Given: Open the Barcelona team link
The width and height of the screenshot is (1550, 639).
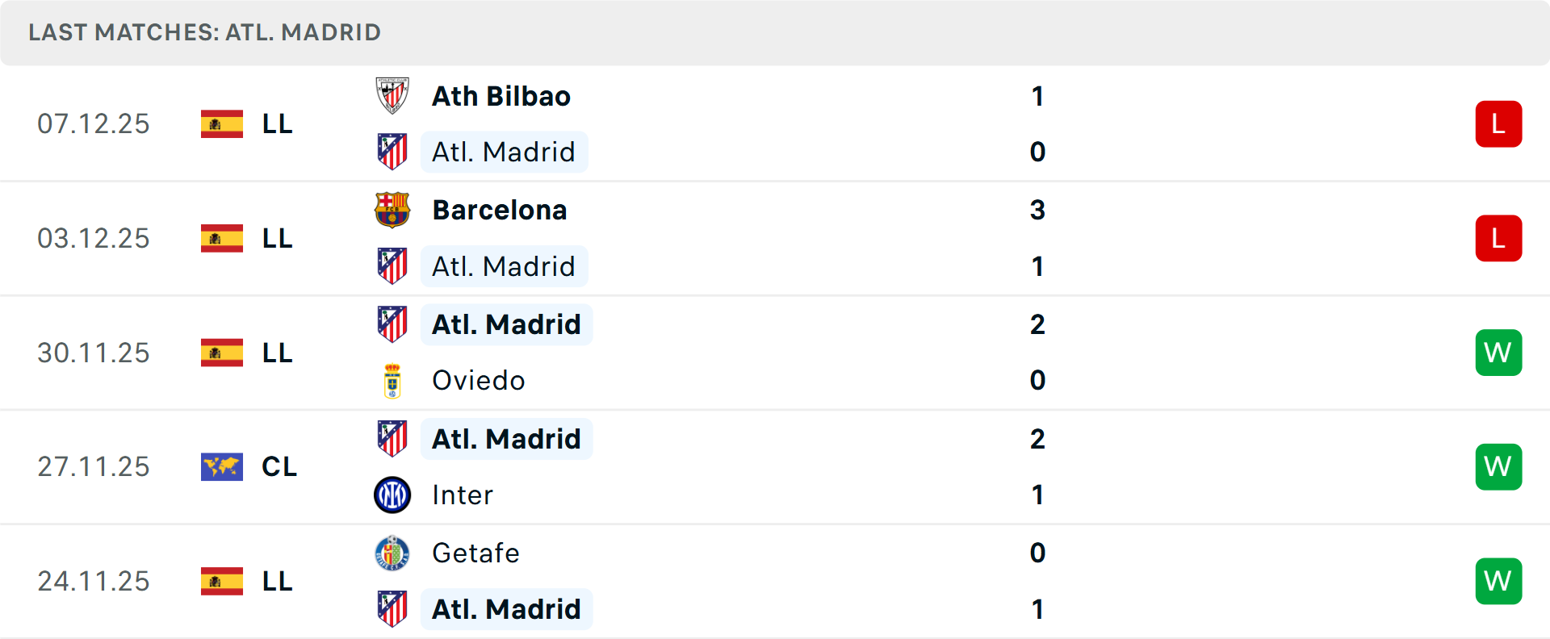Looking at the screenshot, I should tap(499, 210).
